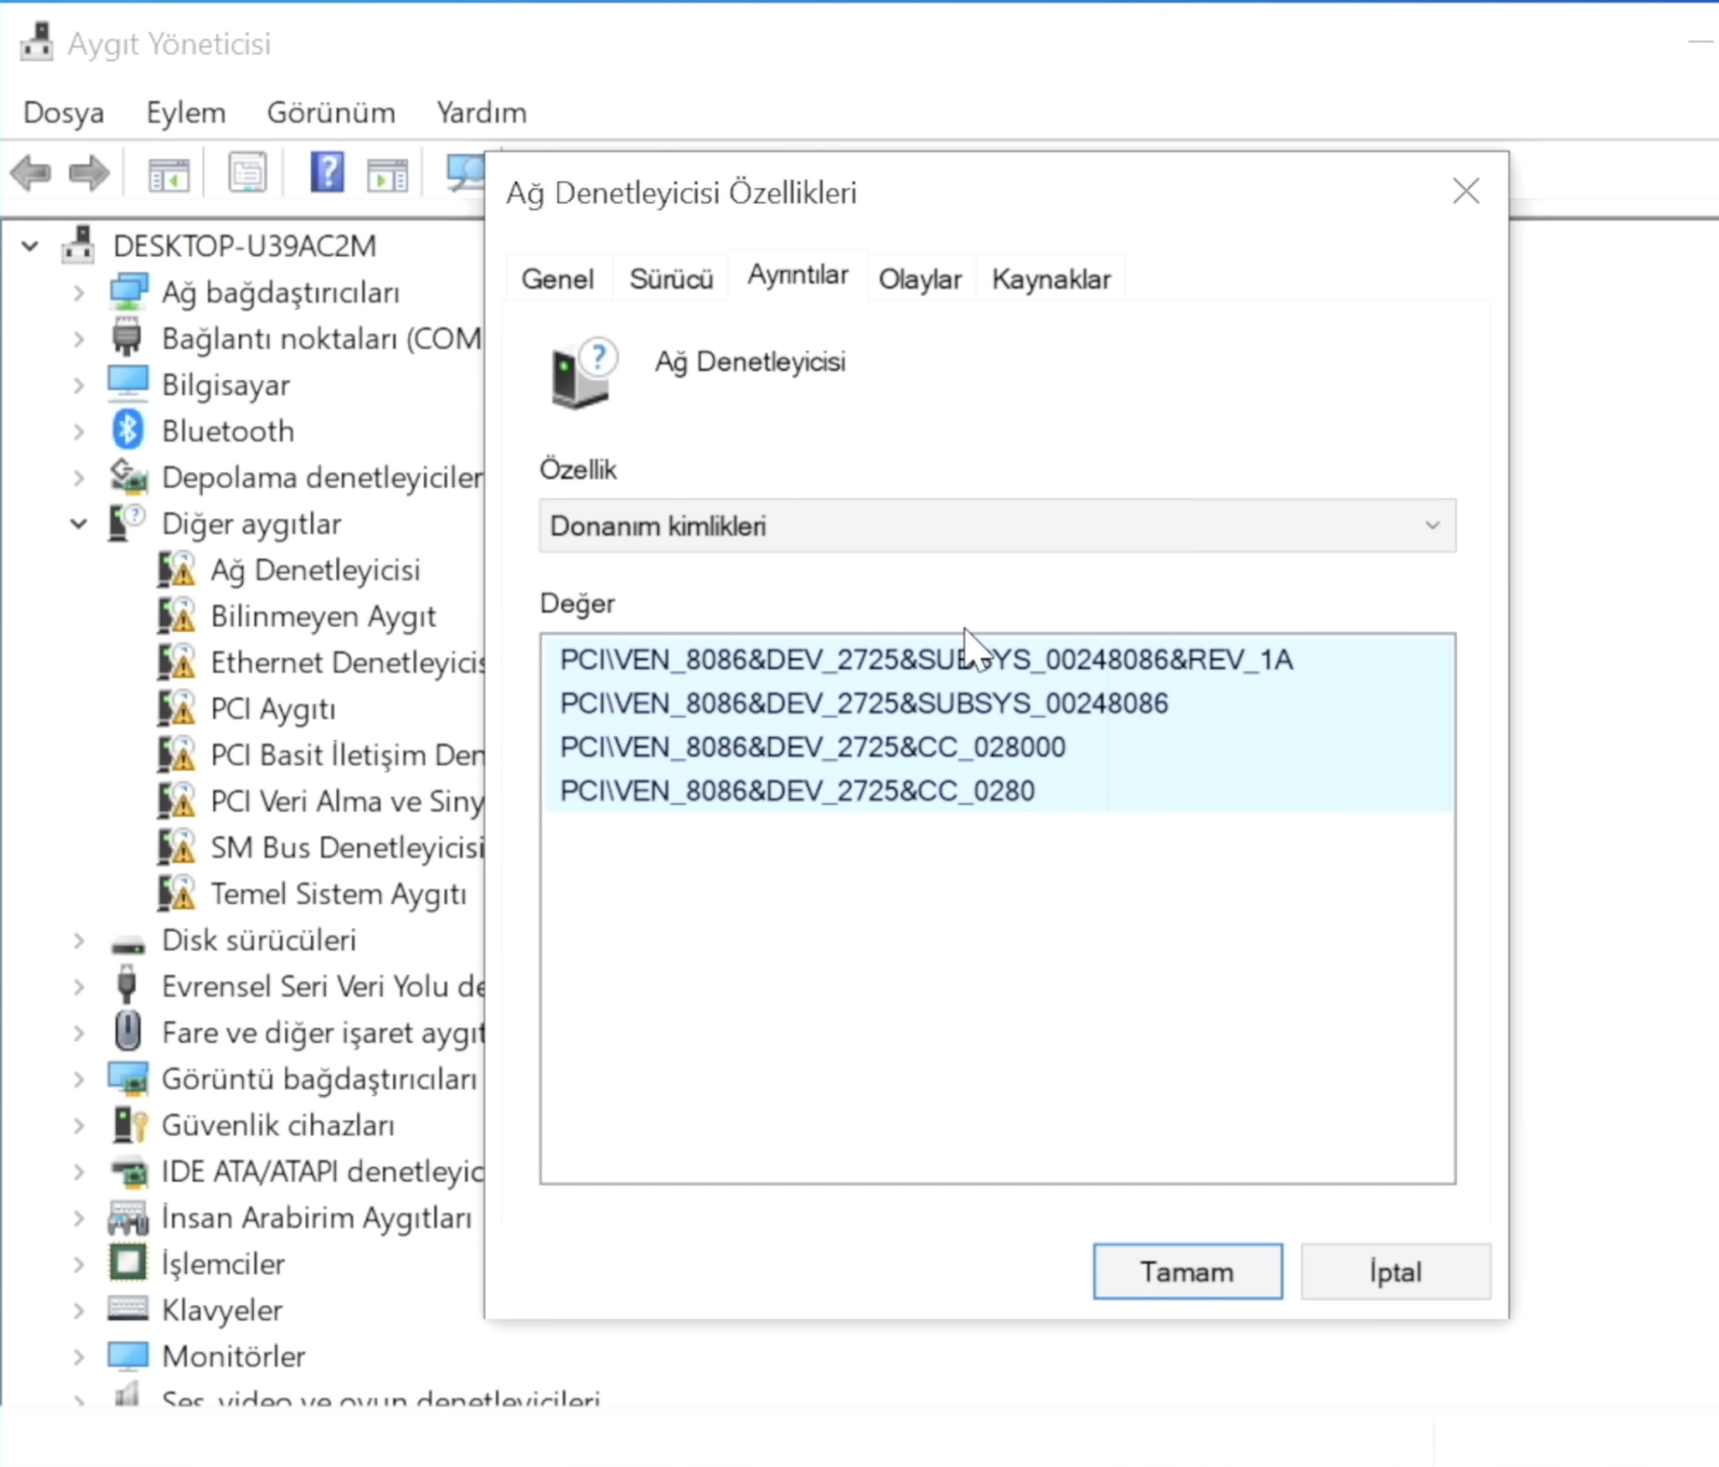Open the Eylem menu
The height and width of the screenshot is (1467, 1719).
tap(185, 112)
